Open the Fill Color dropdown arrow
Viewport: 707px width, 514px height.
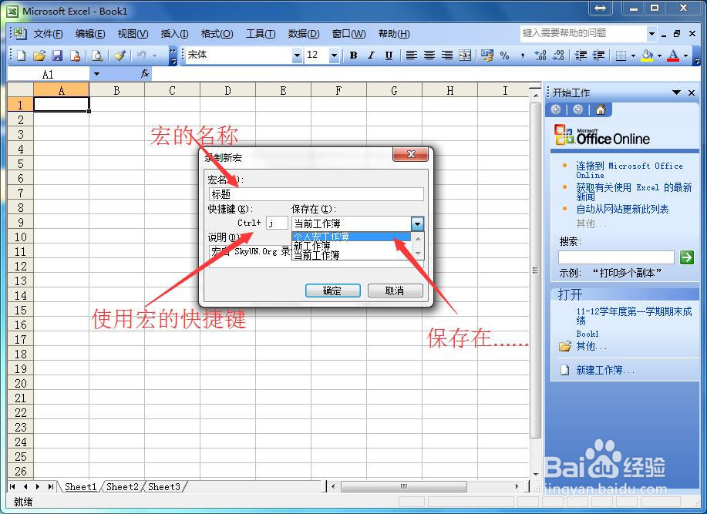659,55
